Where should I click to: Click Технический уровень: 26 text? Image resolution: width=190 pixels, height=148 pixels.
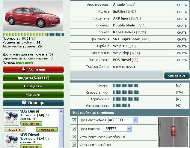pyautogui.click(x=22, y=46)
